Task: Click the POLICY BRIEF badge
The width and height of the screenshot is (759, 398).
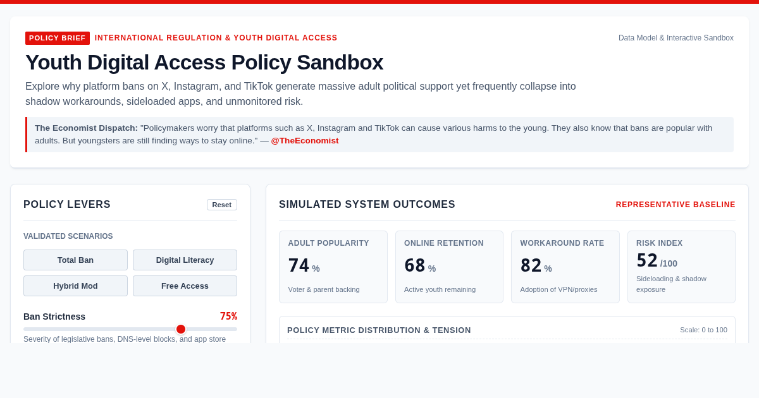Action: [x=58, y=38]
